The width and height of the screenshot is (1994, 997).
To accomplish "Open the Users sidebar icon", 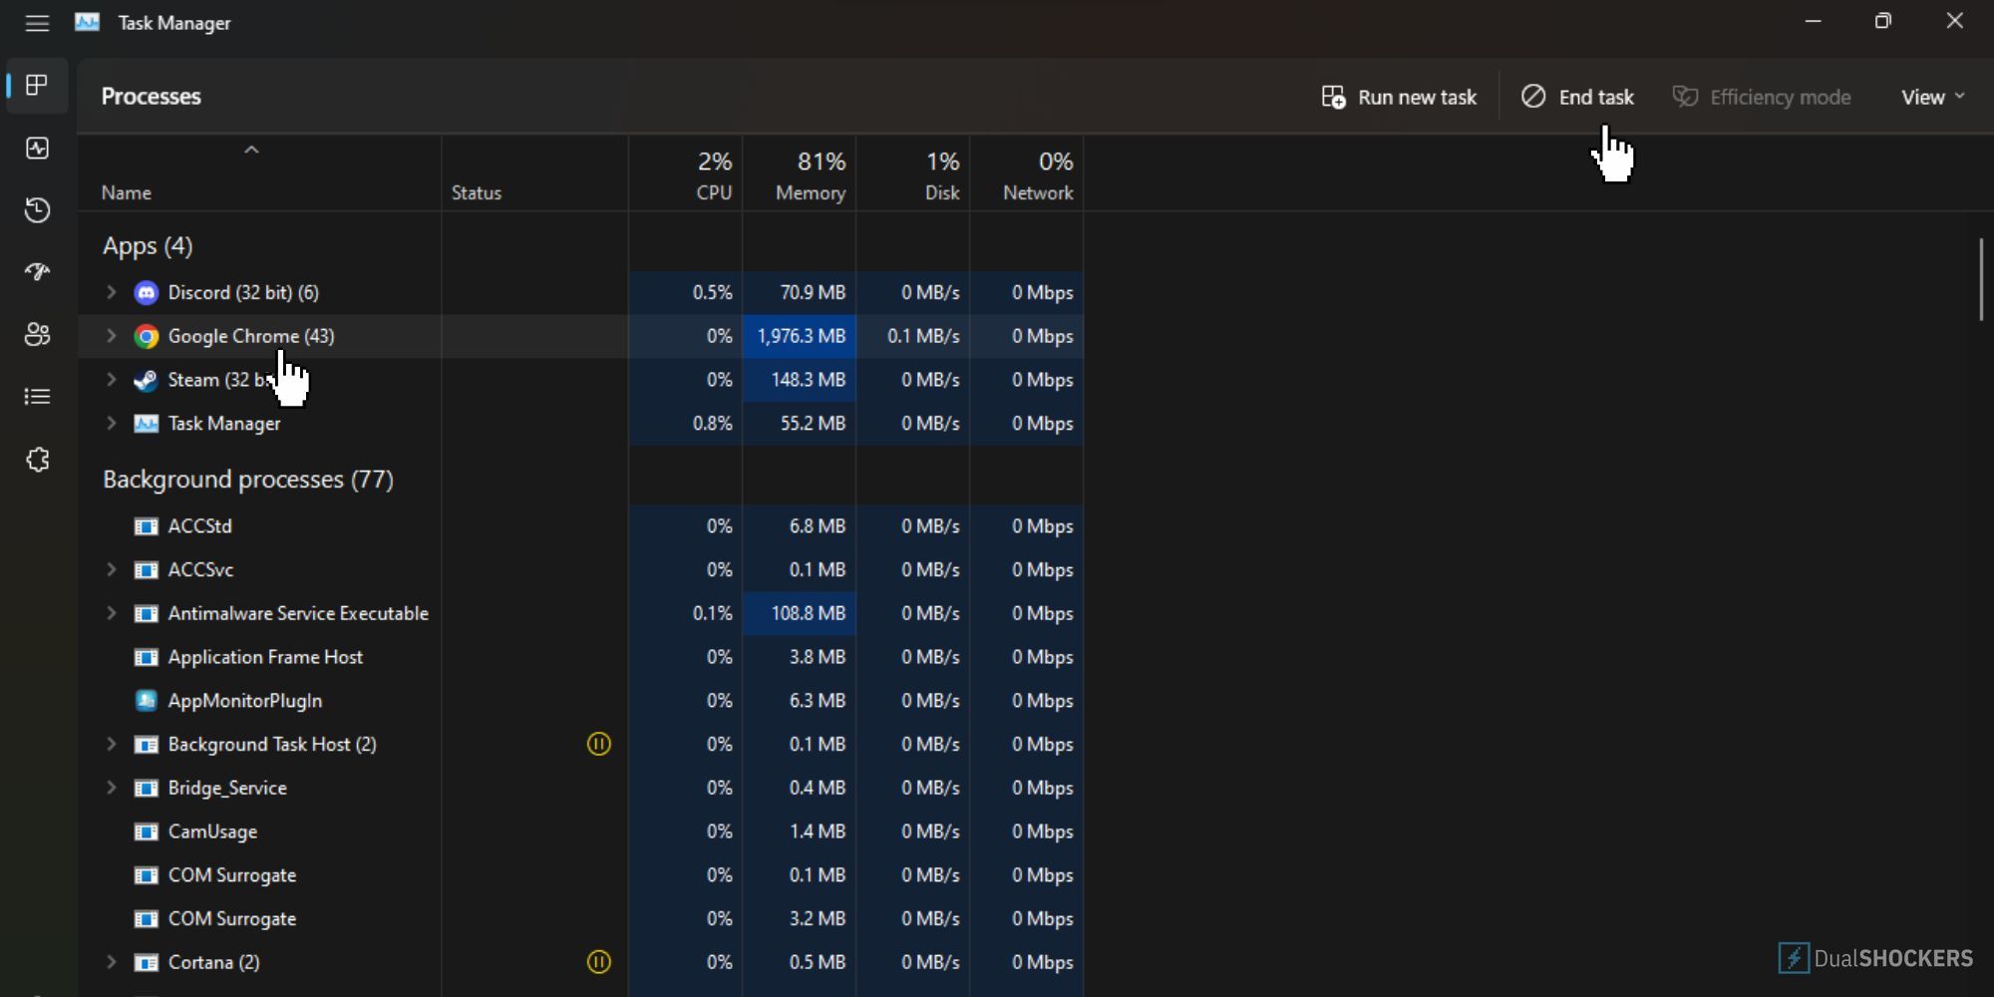I will [x=37, y=335].
